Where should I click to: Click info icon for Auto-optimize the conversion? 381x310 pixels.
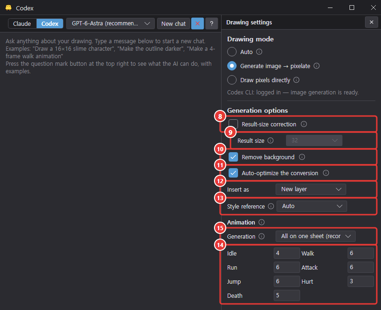(x=326, y=173)
